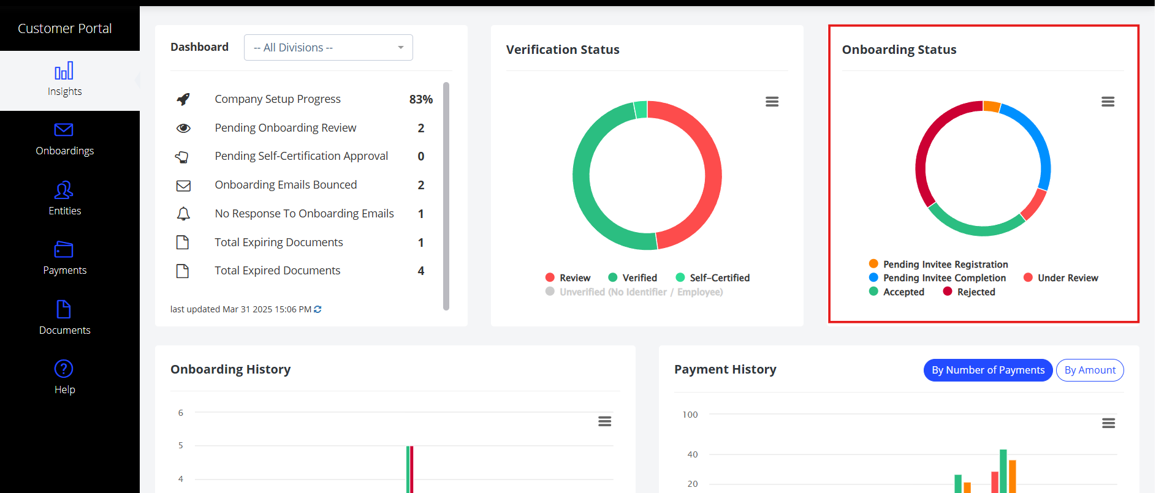Image resolution: width=1156 pixels, height=493 pixels.
Task: Open the Help question mark icon
Action: click(x=64, y=369)
